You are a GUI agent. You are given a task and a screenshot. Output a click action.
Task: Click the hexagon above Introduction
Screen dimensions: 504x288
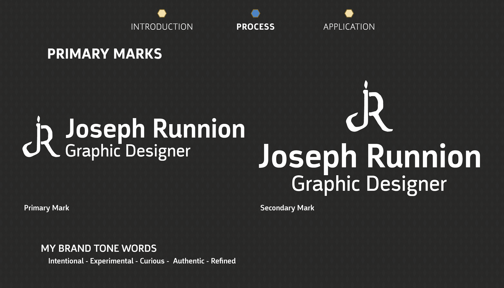point(162,13)
